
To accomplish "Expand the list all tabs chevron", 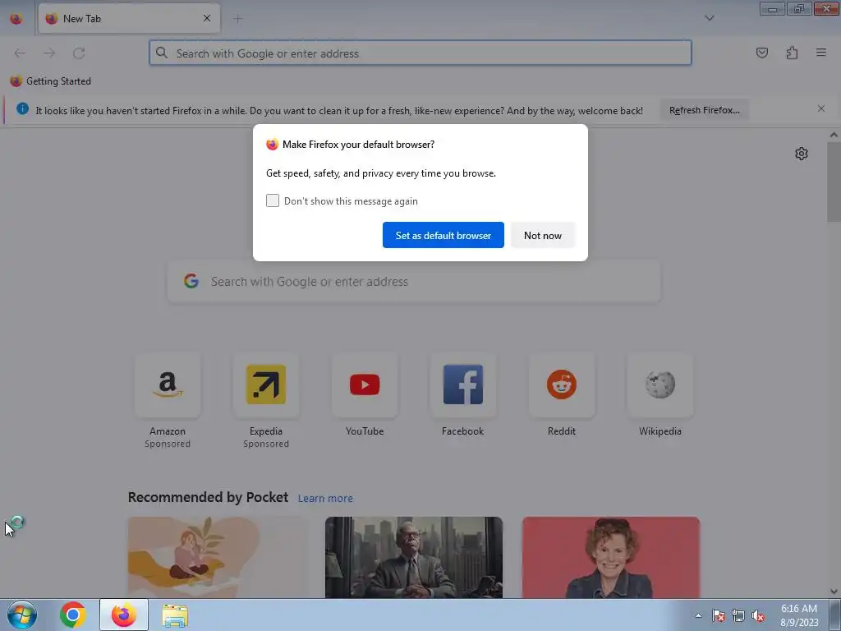I will 709,18.
